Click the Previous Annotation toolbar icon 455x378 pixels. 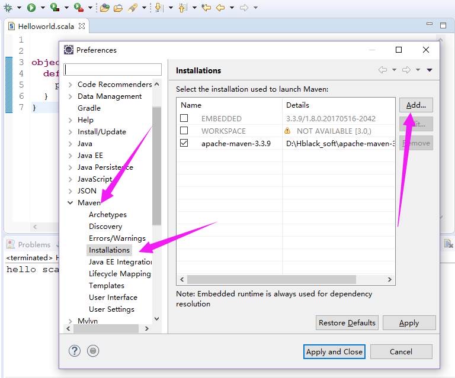coord(182,8)
